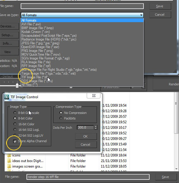Pick Targa Image File format
The image size is (179, 183).
pos(82,73)
